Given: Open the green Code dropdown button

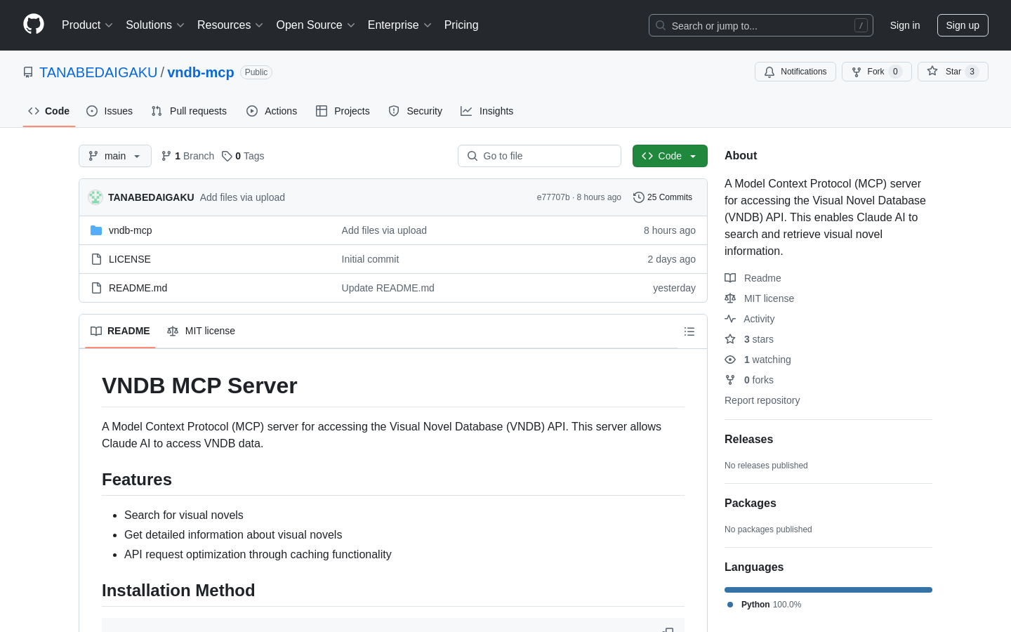Looking at the screenshot, I should [x=670, y=156].
